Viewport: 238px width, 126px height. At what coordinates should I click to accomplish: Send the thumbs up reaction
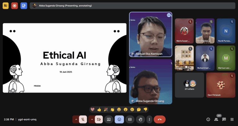[99, 110]
